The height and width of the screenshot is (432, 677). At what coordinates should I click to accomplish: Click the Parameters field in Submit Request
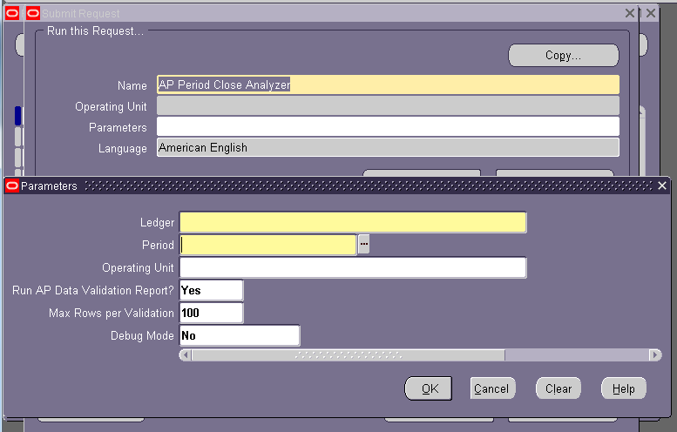(388, 127)
